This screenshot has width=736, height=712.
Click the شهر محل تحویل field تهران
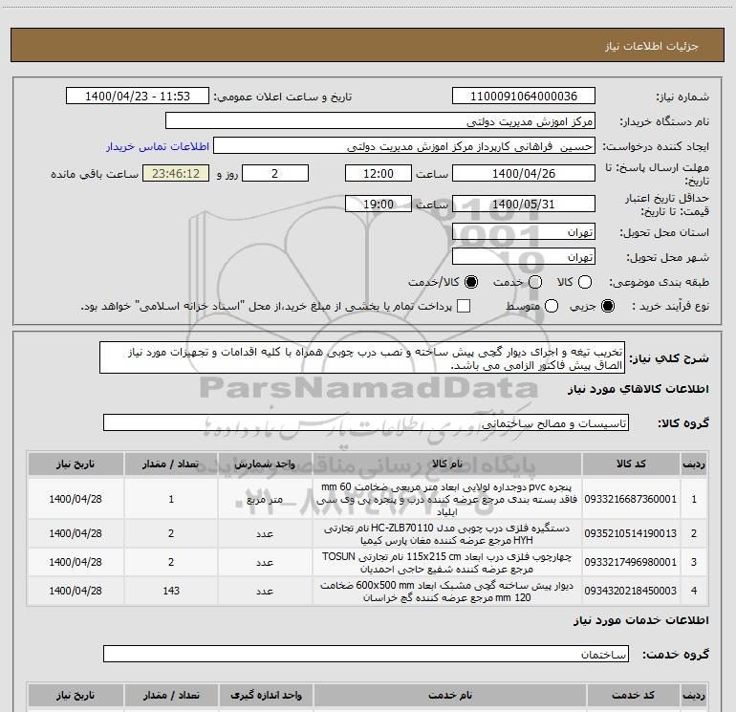click(524, 257)
